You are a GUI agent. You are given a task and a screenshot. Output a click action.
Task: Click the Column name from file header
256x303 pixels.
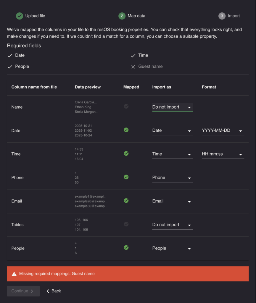[34, 87]
